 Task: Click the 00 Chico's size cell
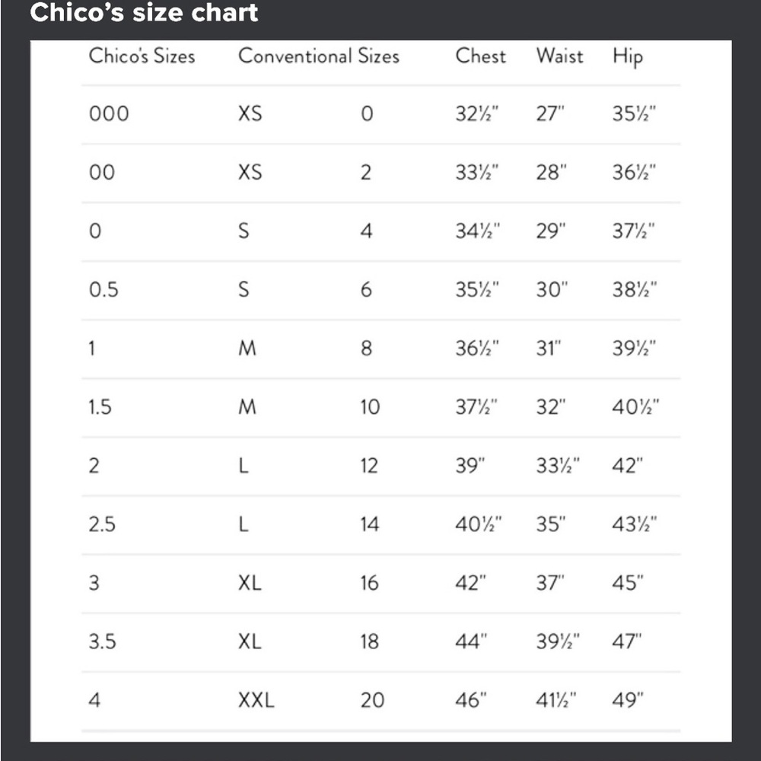102,173
